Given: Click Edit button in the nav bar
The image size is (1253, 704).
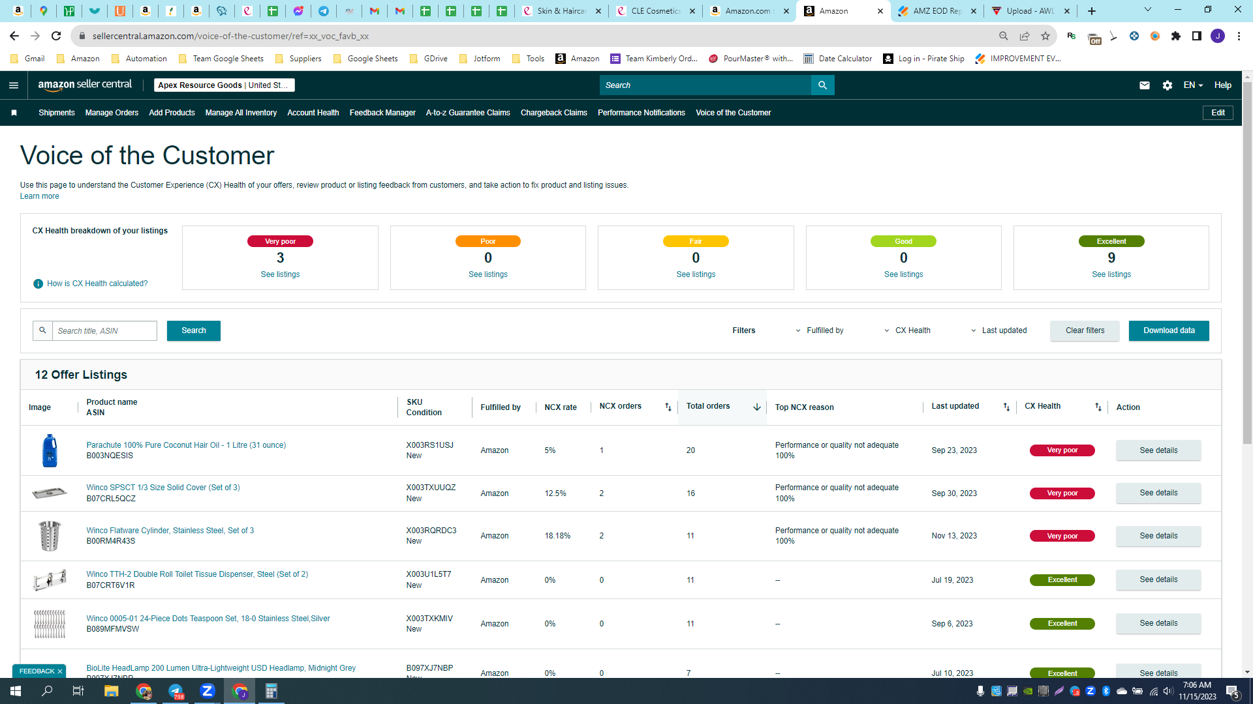Looking at the screenshot, I should [x=1218, y=113].
